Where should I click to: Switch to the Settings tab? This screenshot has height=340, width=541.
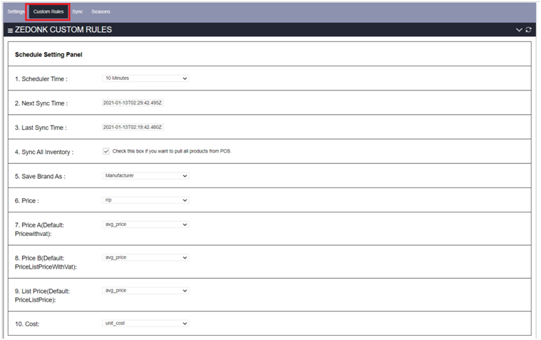tap(16, 11)
